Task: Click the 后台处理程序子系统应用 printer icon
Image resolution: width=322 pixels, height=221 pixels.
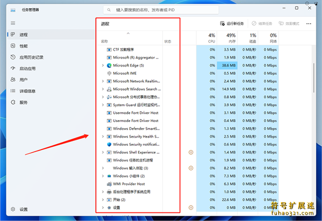Action: (x=109, y=192)
